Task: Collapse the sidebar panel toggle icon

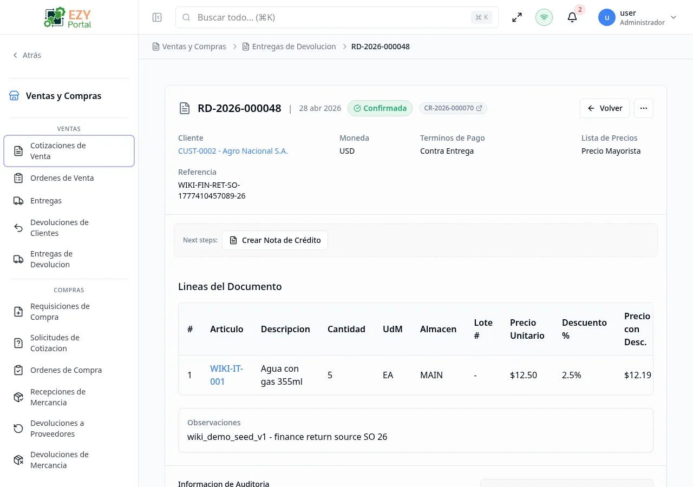Action: 157,17
